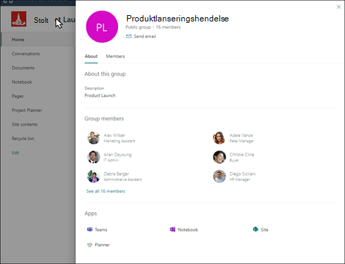Close the group details panel
This screenshot has height=264, width=345.
pos(339,7)
